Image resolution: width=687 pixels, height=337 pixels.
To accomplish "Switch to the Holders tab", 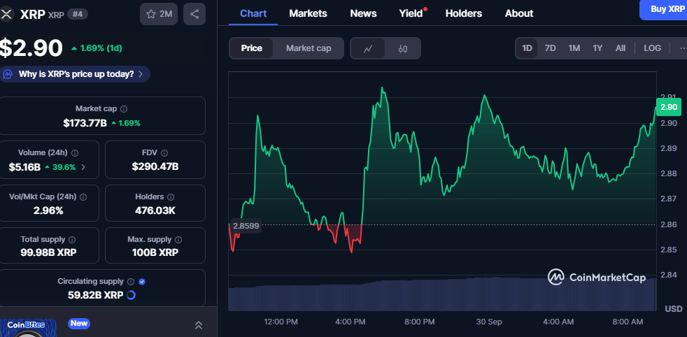I will 463,13.
